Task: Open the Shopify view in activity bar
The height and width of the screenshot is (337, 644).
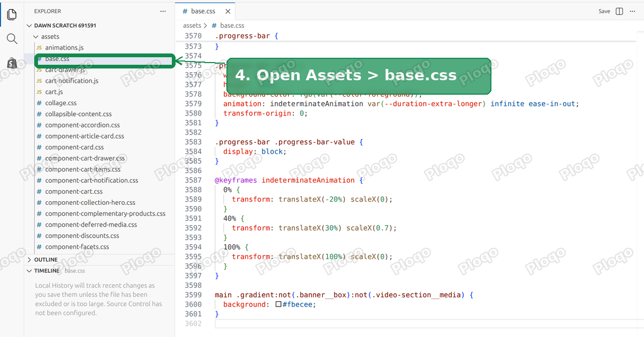Action: 12,63
